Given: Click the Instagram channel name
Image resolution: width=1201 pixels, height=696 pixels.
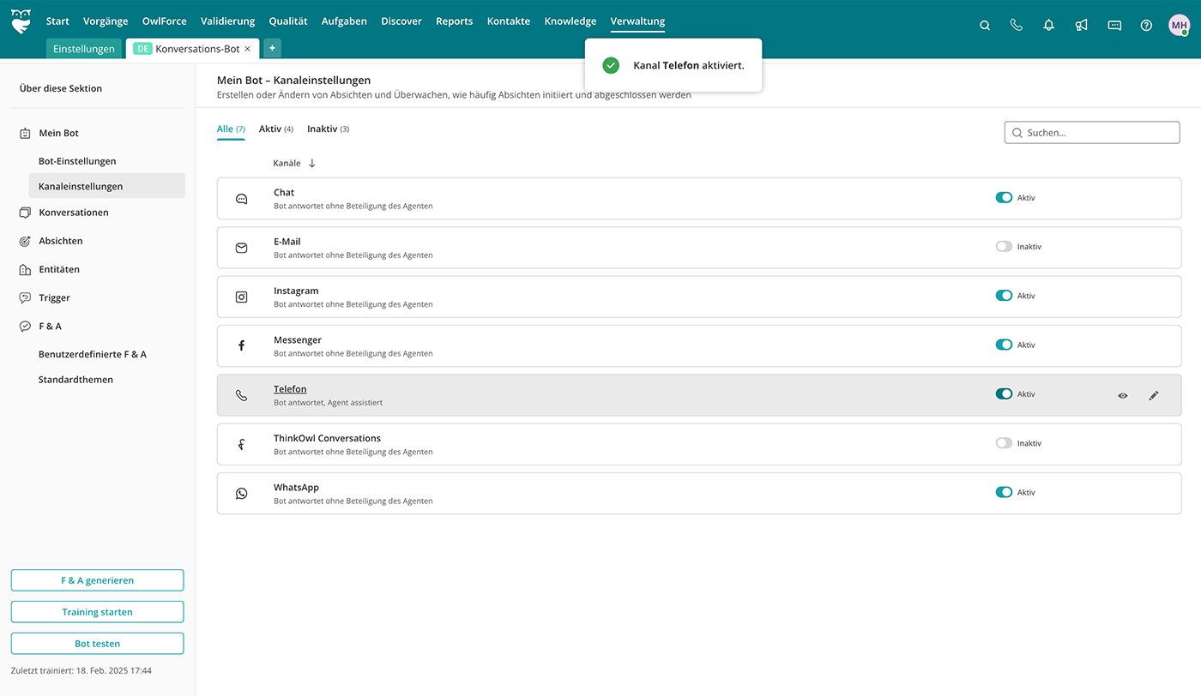Looking at the screenshot, I should (296, 291).
